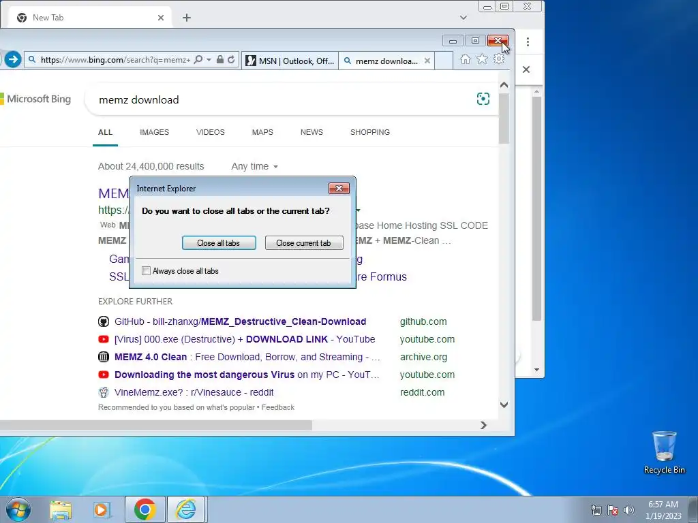The image size is (698, 523).
Task: Click the X below Chrome's menu button
Action: (526, 69)
